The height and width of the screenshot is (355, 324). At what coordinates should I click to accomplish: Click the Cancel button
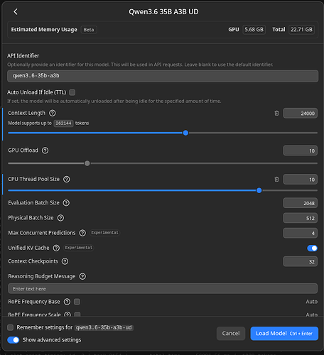point(231,334)
